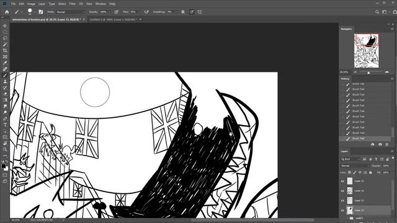This screenshot has height=223, width=397.
Task: Open the File menu
Action: [x=13, y=4]
